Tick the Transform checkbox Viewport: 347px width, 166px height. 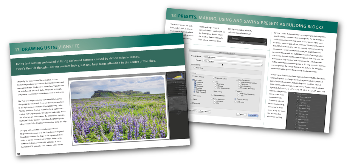tap(239, 84)
